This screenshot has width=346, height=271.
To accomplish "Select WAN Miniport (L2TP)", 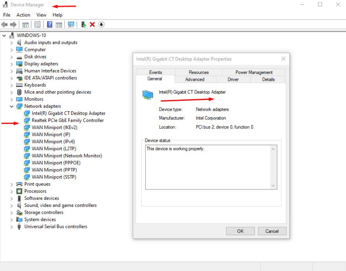I will [54, 149].
